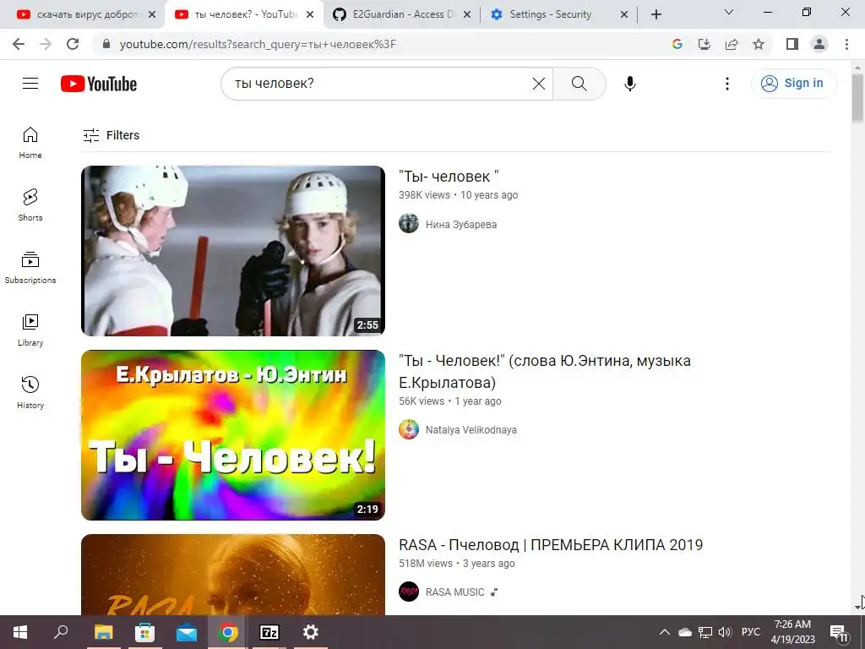Open the colorful 'Ты - Человек!' thumbnail
Screen dimensions: 865x649
(x=233, y=435)
